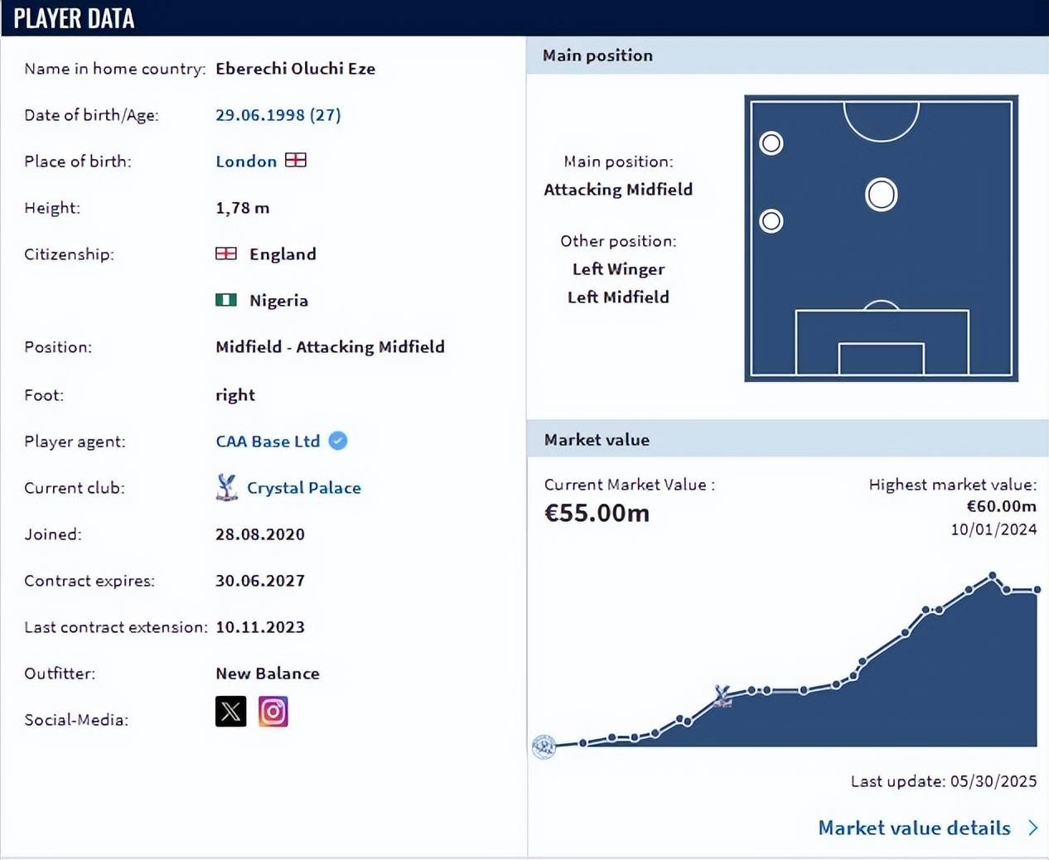
Task: Open the Crystal Palace club link
Action: [x=303, y=488]
